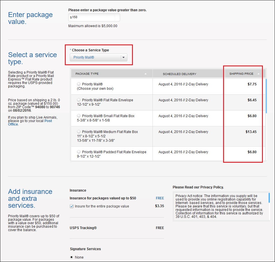275x262 pixels.
Task: Select Priority Mail (Choose your own box) option
Action: (x=79, y=84)
